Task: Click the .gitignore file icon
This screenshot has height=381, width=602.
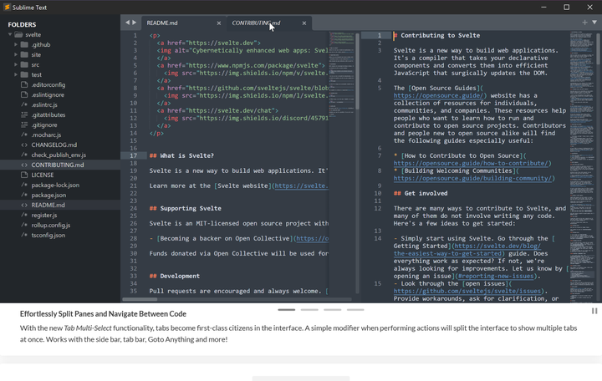Action: tap(24, 124)
